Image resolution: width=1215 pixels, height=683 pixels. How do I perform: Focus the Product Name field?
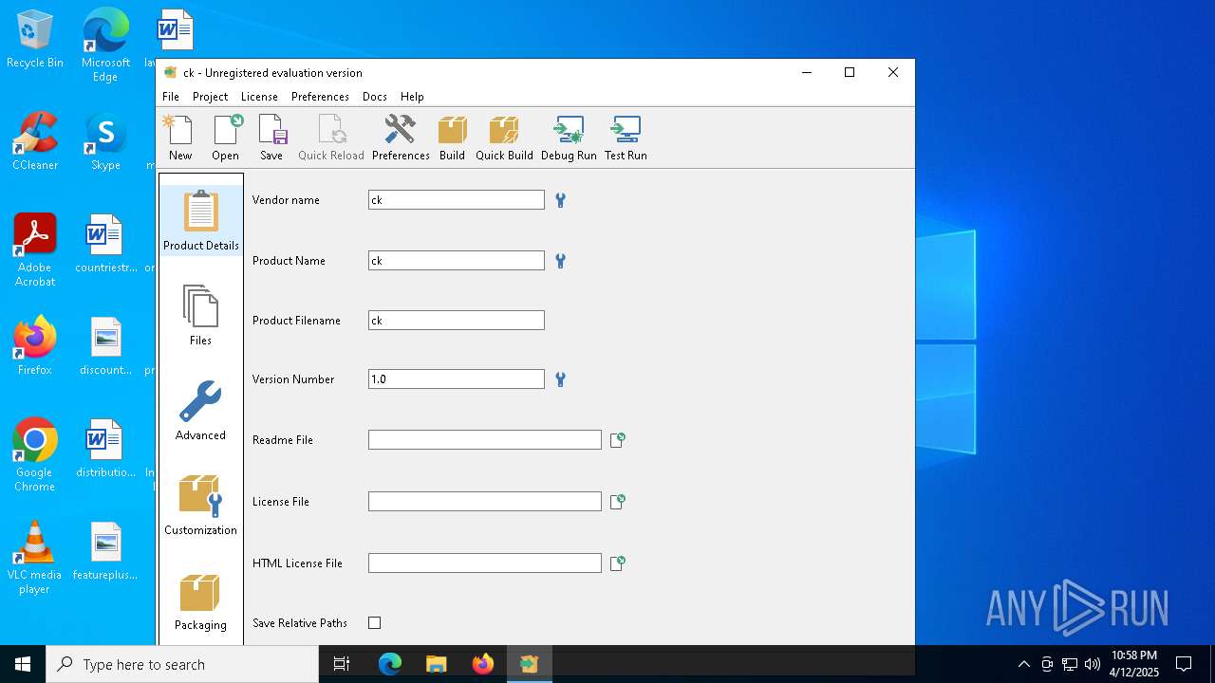[x=457, y=261]
